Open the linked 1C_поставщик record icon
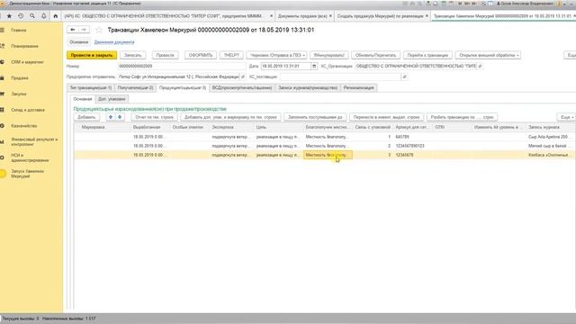 [404, 76]
